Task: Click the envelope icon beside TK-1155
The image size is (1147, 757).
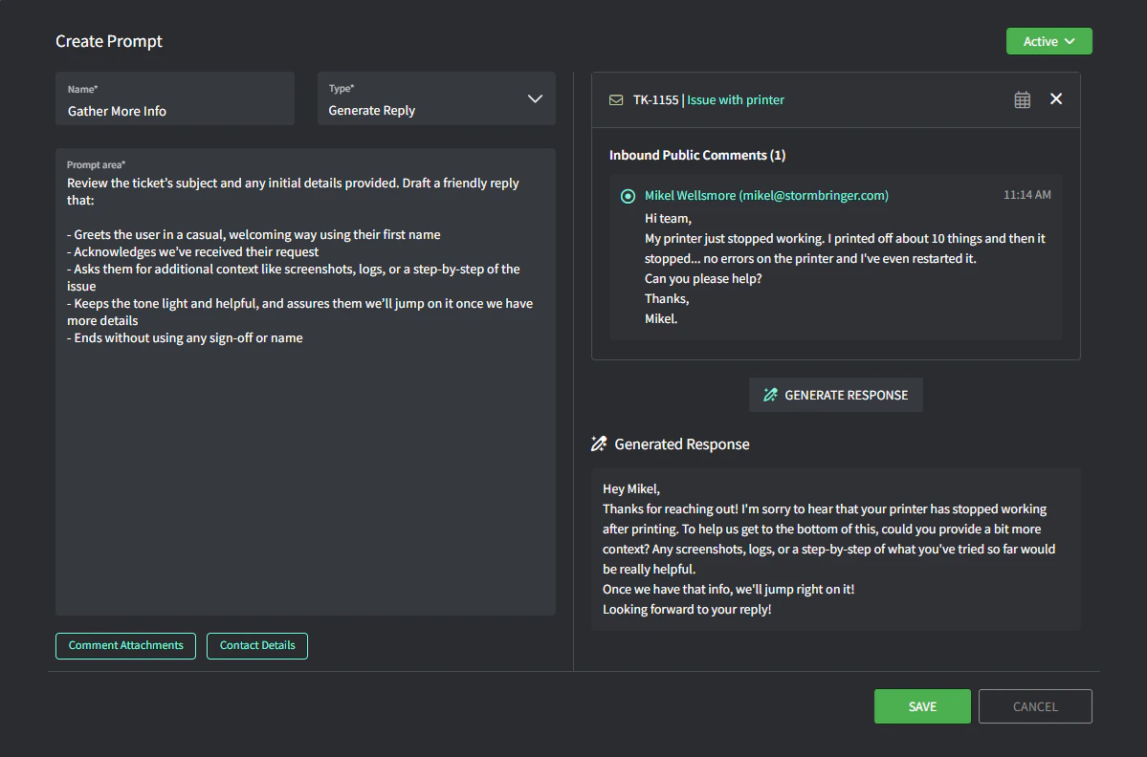Action: point(616,100)
